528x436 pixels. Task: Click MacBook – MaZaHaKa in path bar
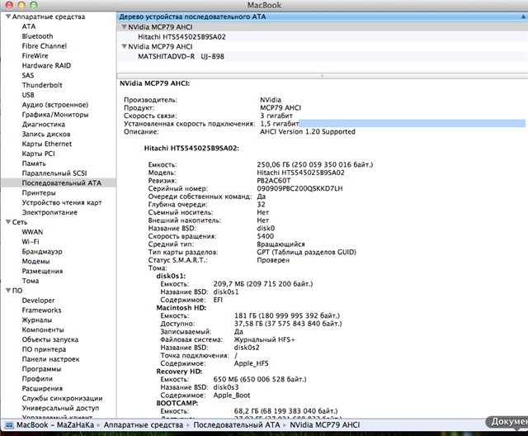coord(55,425)
